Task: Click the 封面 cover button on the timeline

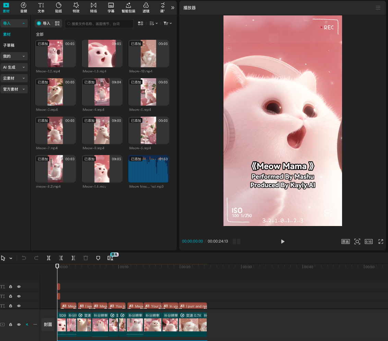Action: point(48,325)
